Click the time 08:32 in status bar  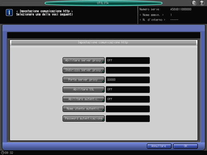[9, 153]
